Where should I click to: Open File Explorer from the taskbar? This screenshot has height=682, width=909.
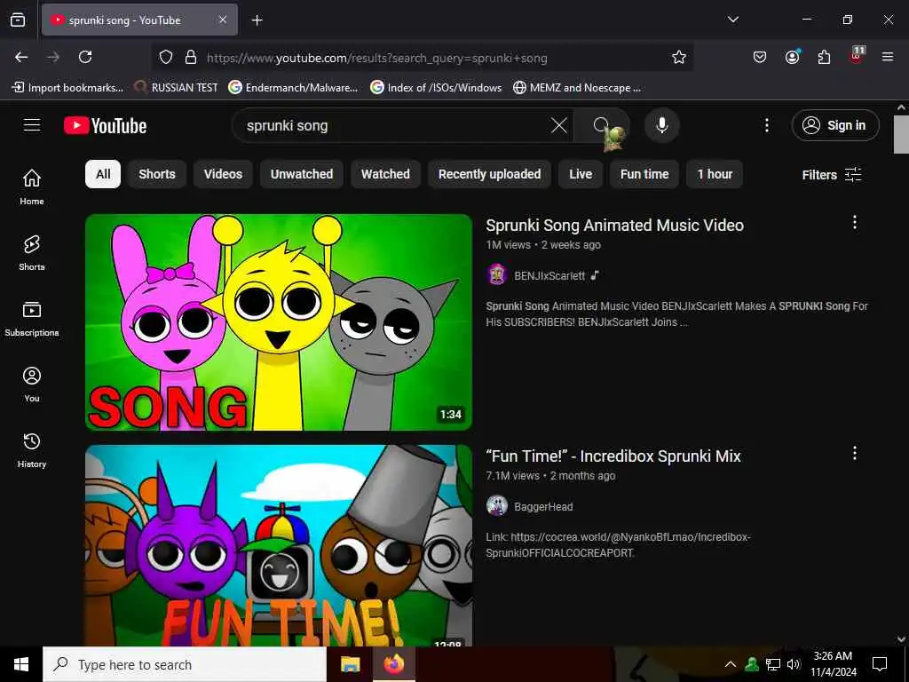pyautogui.click(x=350, y=664)
